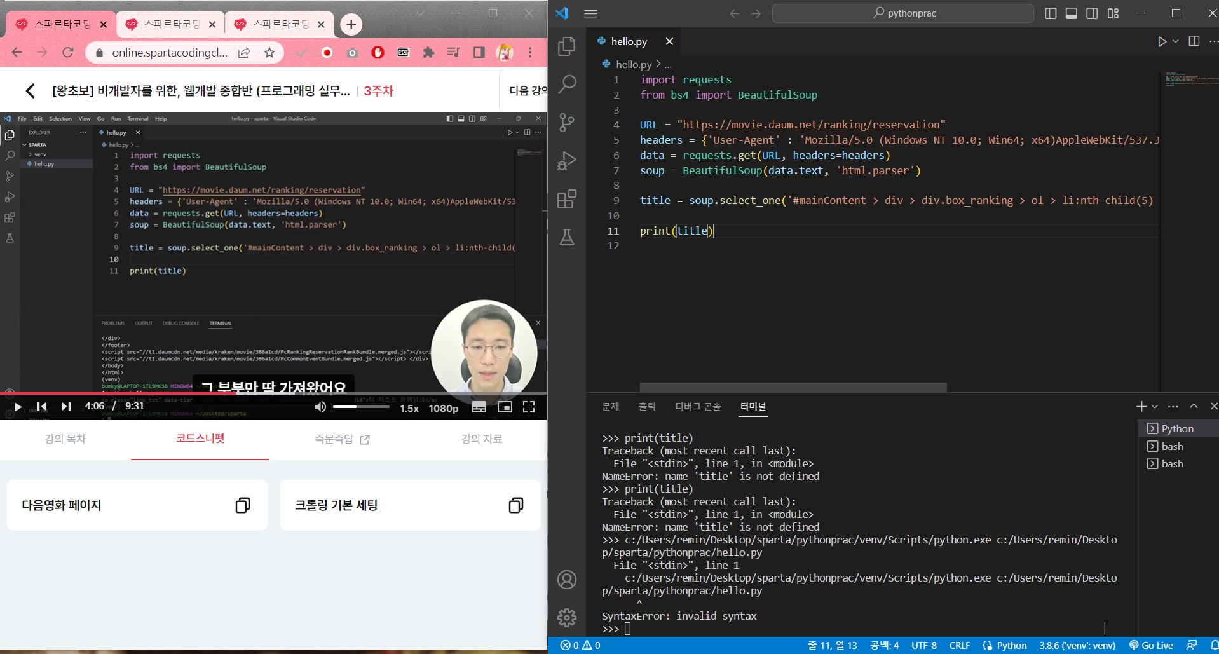Go forward with VS Code navigation arrow

point(756,13)
